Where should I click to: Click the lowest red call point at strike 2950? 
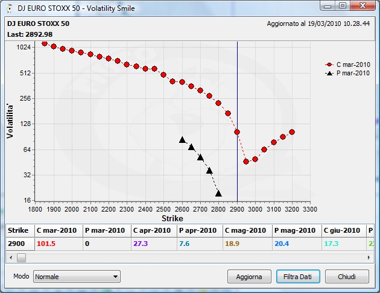(246, 162)
